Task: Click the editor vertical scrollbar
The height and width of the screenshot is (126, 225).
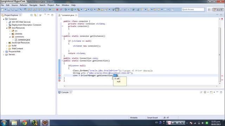Action: (x=219, y=54)
